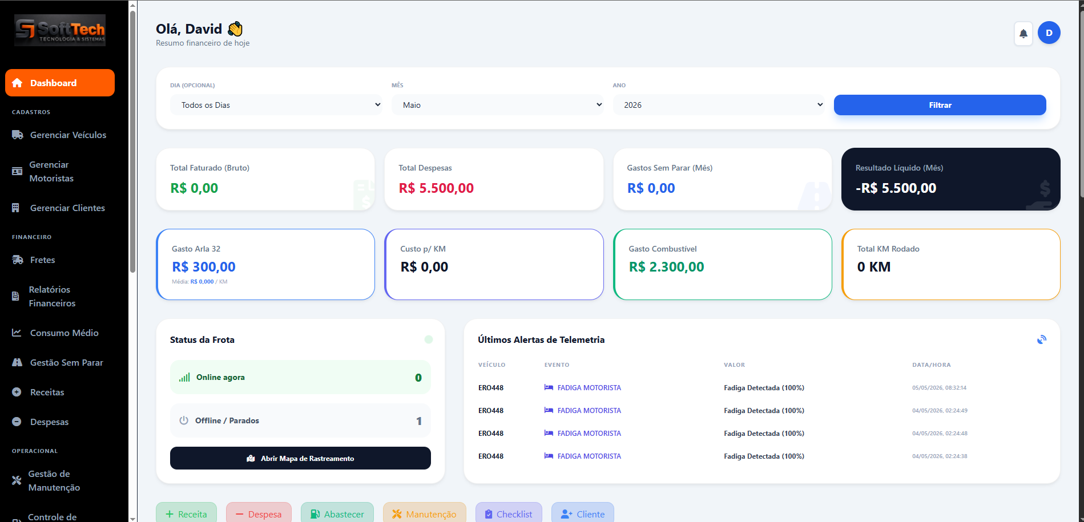Click the telemetry refresh satellite icon

pos(1042,339)
